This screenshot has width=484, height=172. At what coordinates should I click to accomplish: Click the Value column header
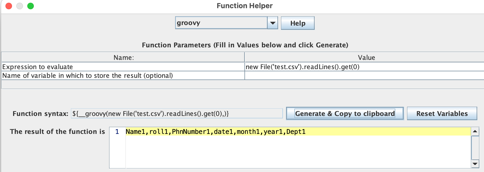pos(366,58)
